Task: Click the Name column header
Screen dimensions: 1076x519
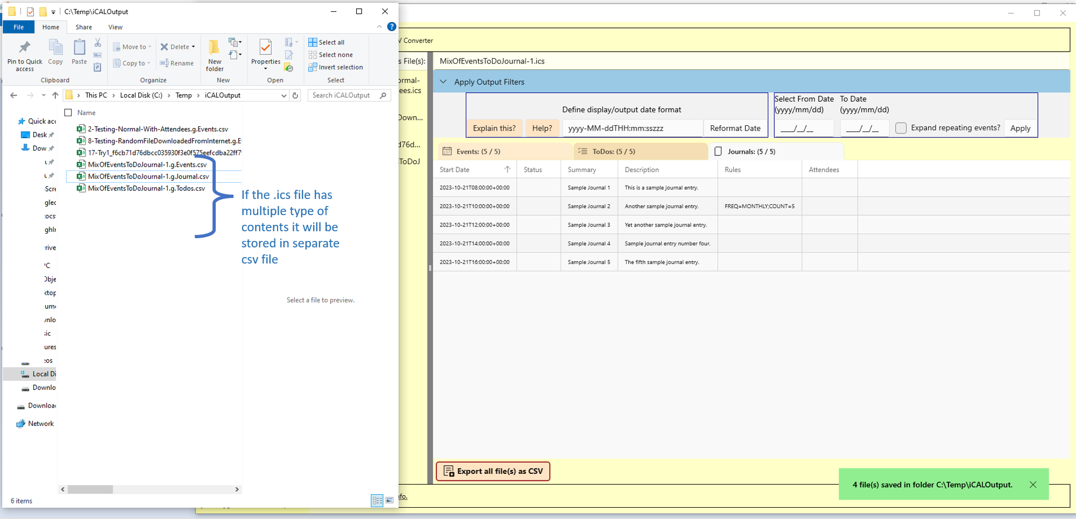Action: point(86,112)
